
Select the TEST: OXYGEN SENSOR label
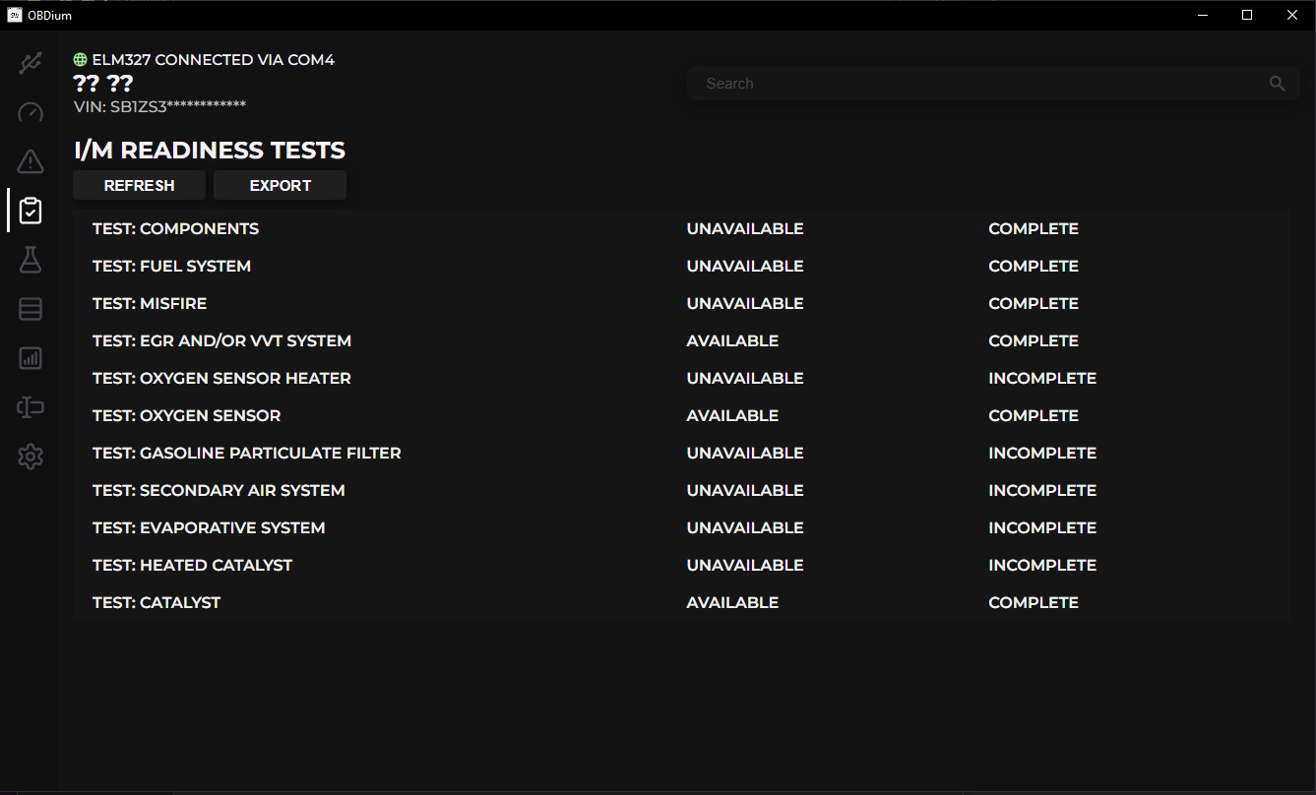[x=186, y=415]
